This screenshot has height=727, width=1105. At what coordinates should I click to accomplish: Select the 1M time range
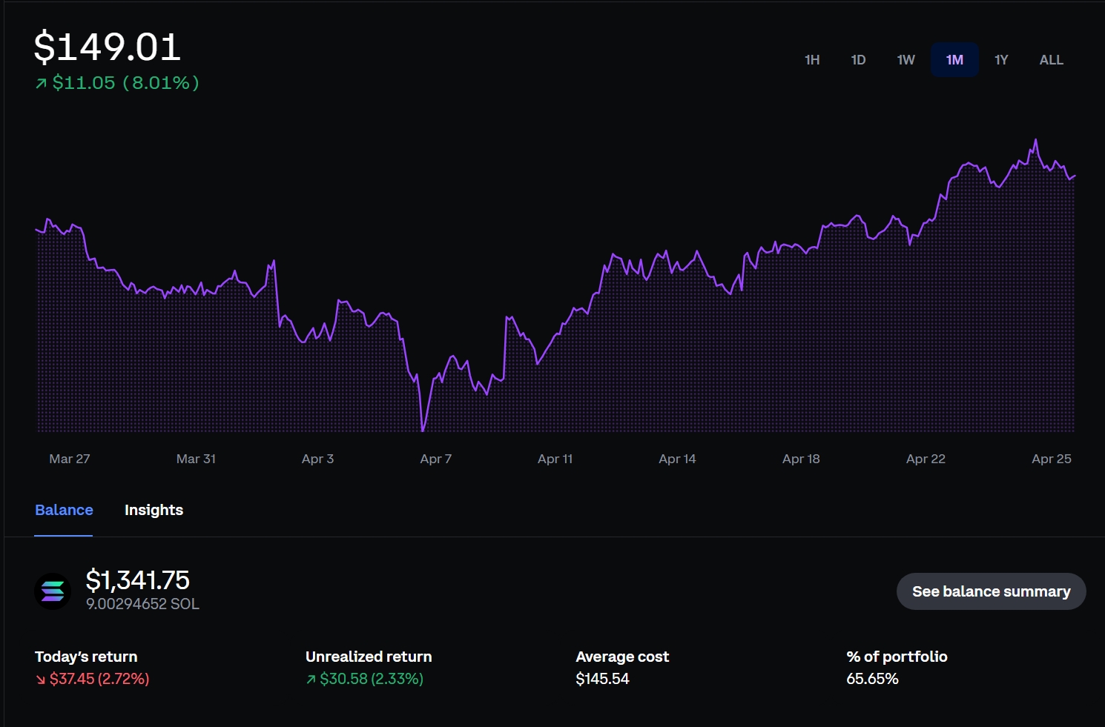point(954,60)
